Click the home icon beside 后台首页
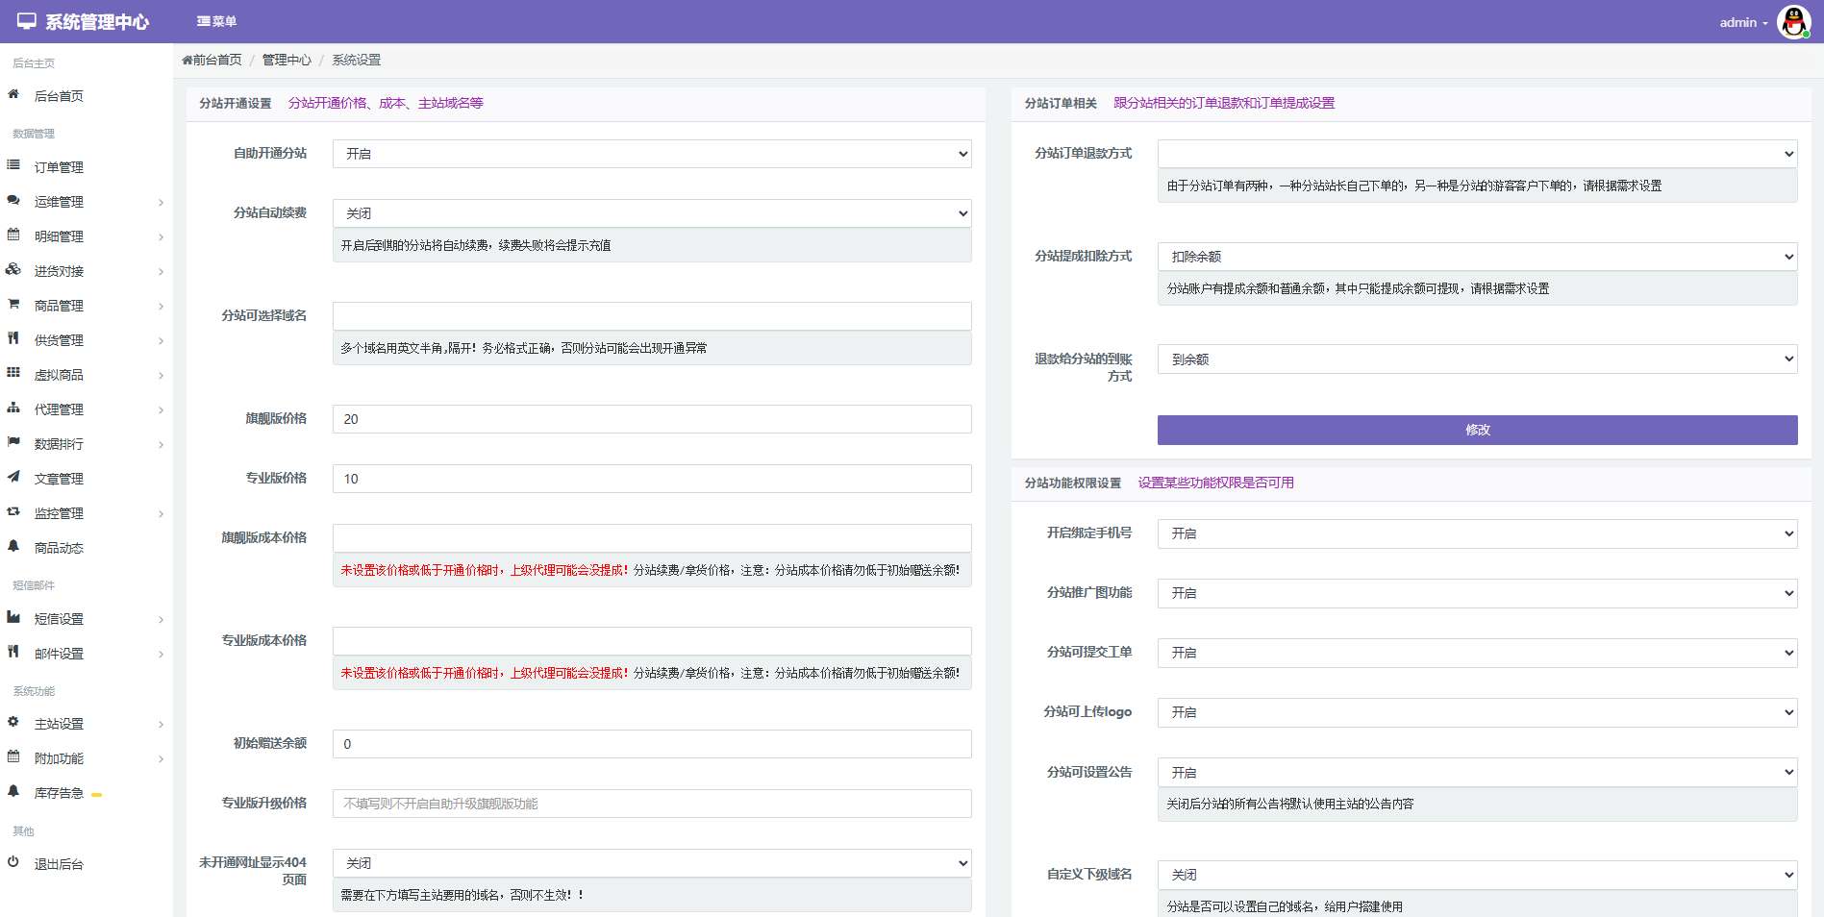The image size is (1824, 917). click(x=13, y=94)
